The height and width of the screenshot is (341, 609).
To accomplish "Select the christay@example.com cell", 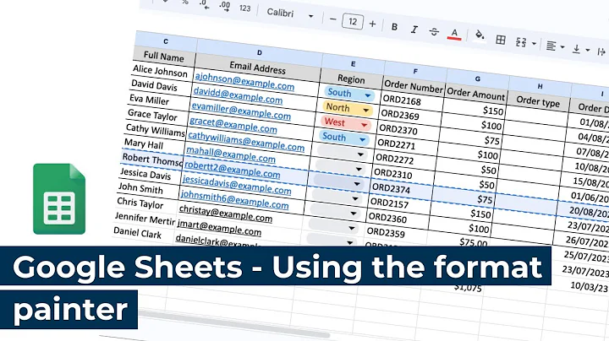I will (x=239, y=214).
